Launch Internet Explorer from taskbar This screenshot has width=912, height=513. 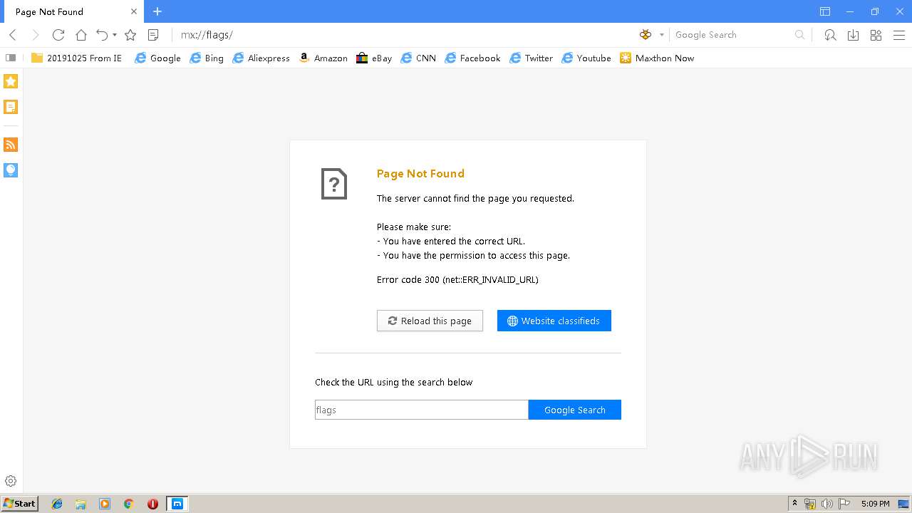(x=57, y=504)
